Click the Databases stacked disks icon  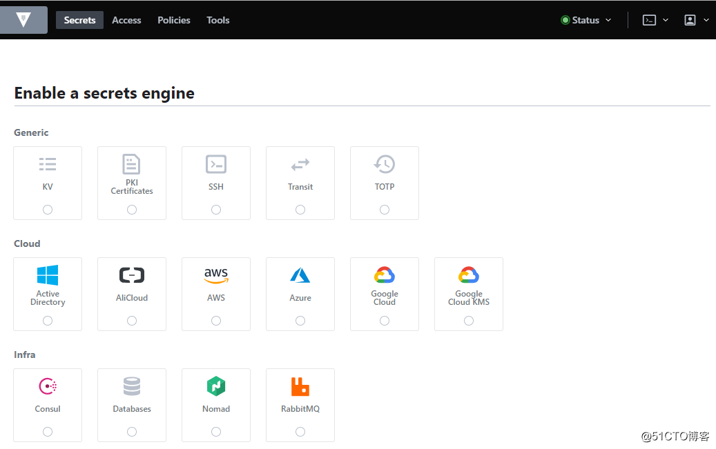[x=131, y=386]
